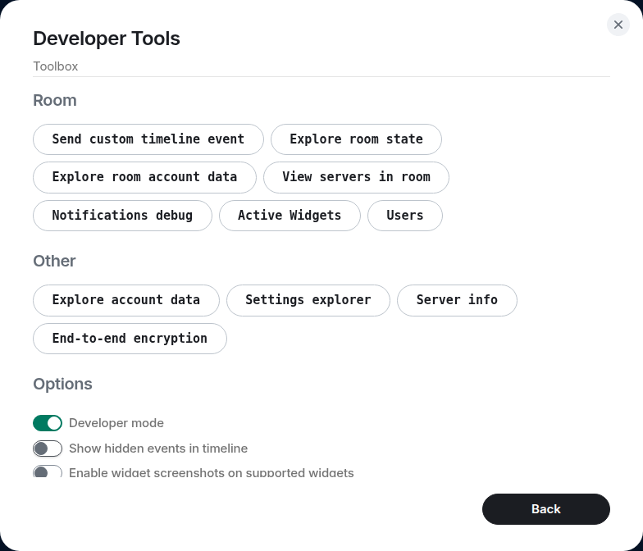
Task: Show Active Widgets list
Action: [290, 216]
